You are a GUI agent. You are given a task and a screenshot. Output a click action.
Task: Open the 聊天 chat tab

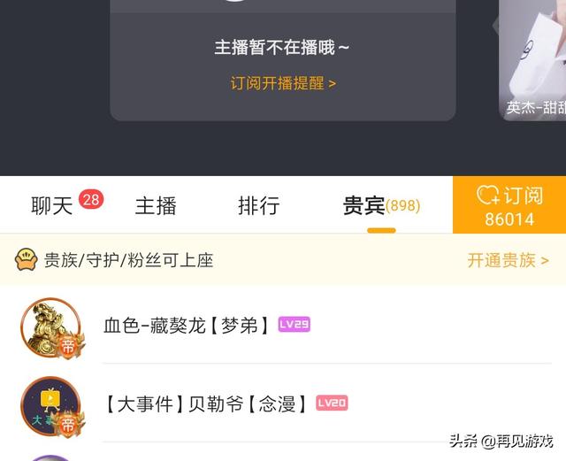click(x=51, y=205)
